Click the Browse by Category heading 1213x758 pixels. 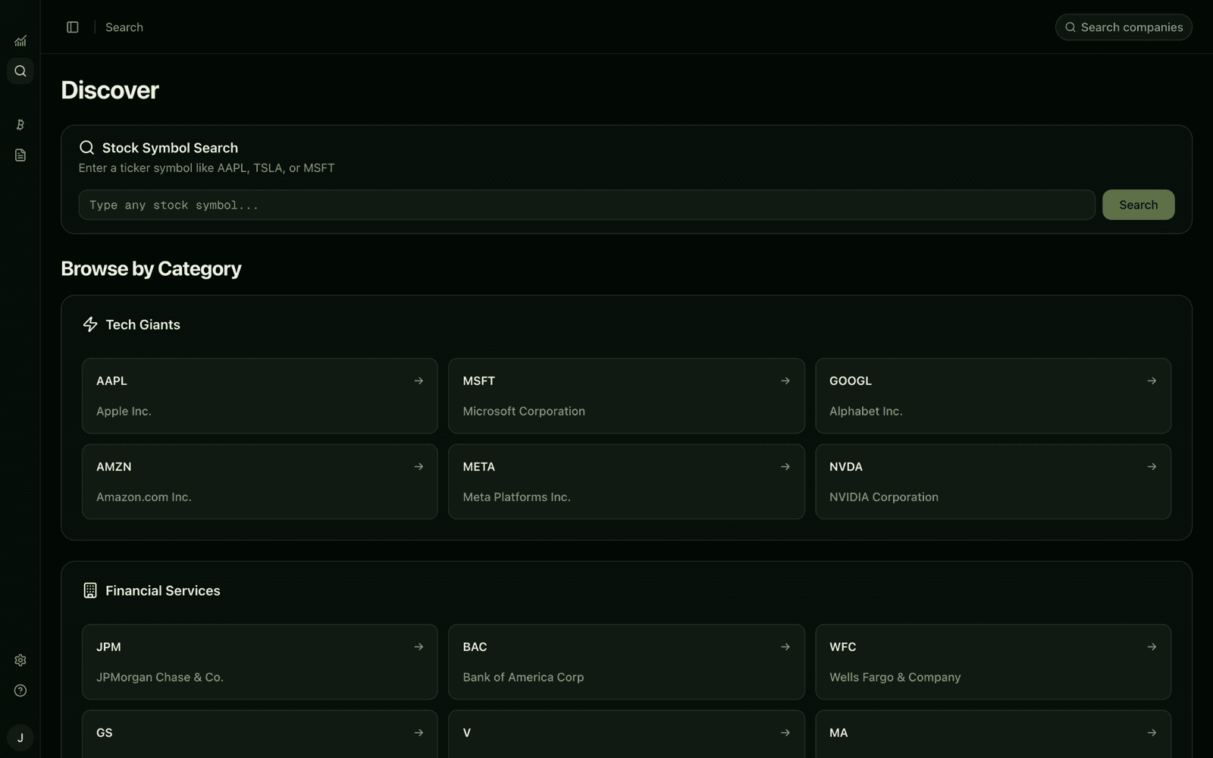(151, 269)
